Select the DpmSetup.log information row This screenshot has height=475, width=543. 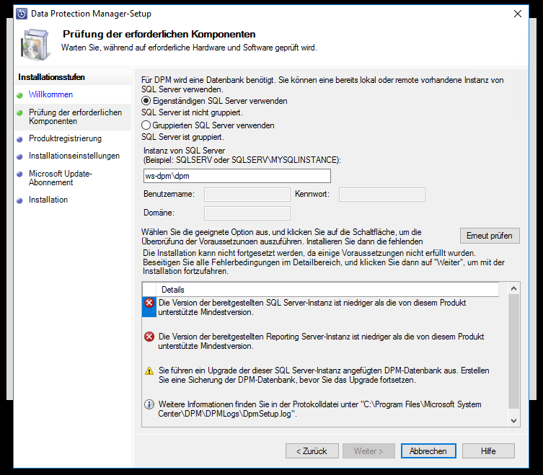320,409
